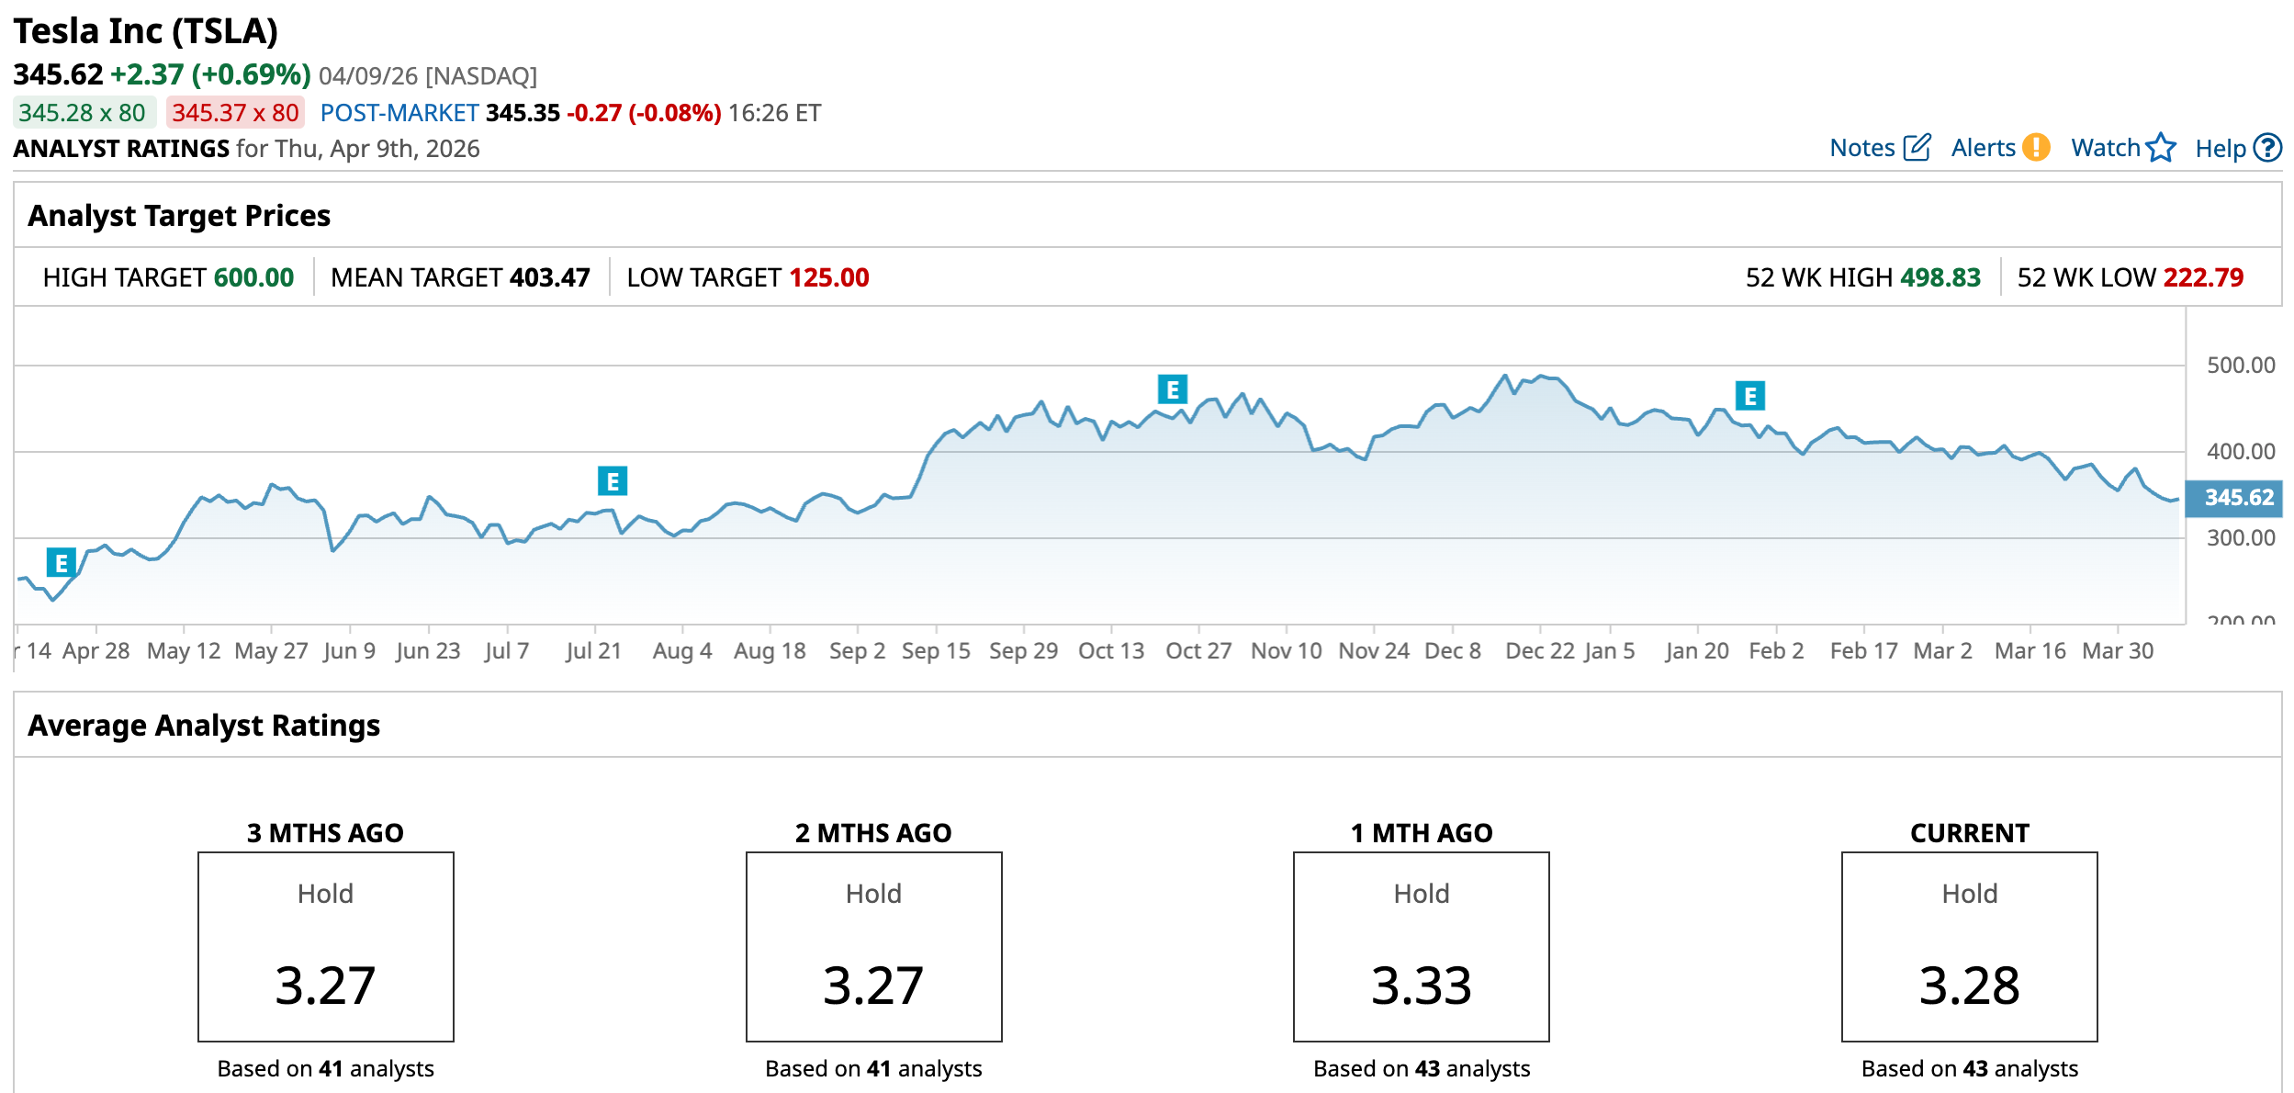Select the 2 MTHS AGO rating box

(x=873, y=947)
